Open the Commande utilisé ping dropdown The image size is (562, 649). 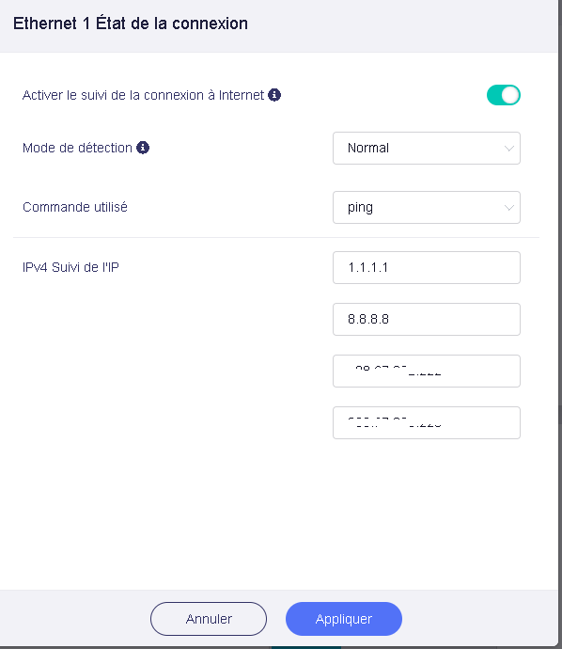[427, 207]
